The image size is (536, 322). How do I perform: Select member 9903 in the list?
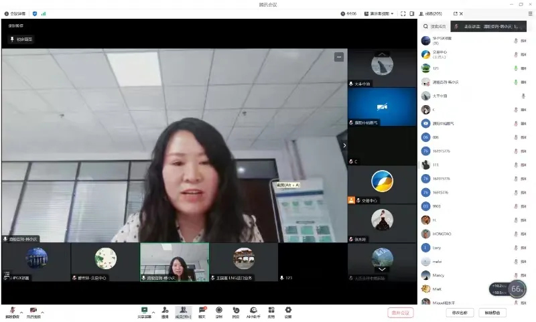click(474, 206)
